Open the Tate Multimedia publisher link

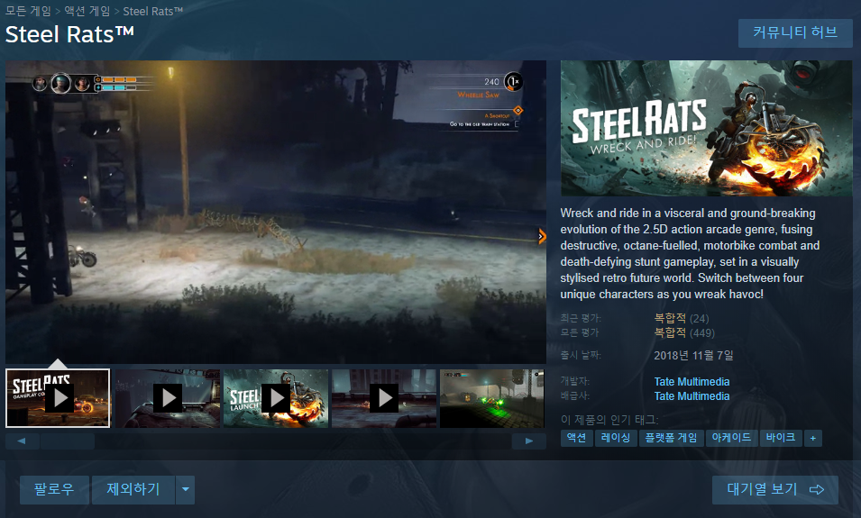pyautogui.click(x=692, y=396)
